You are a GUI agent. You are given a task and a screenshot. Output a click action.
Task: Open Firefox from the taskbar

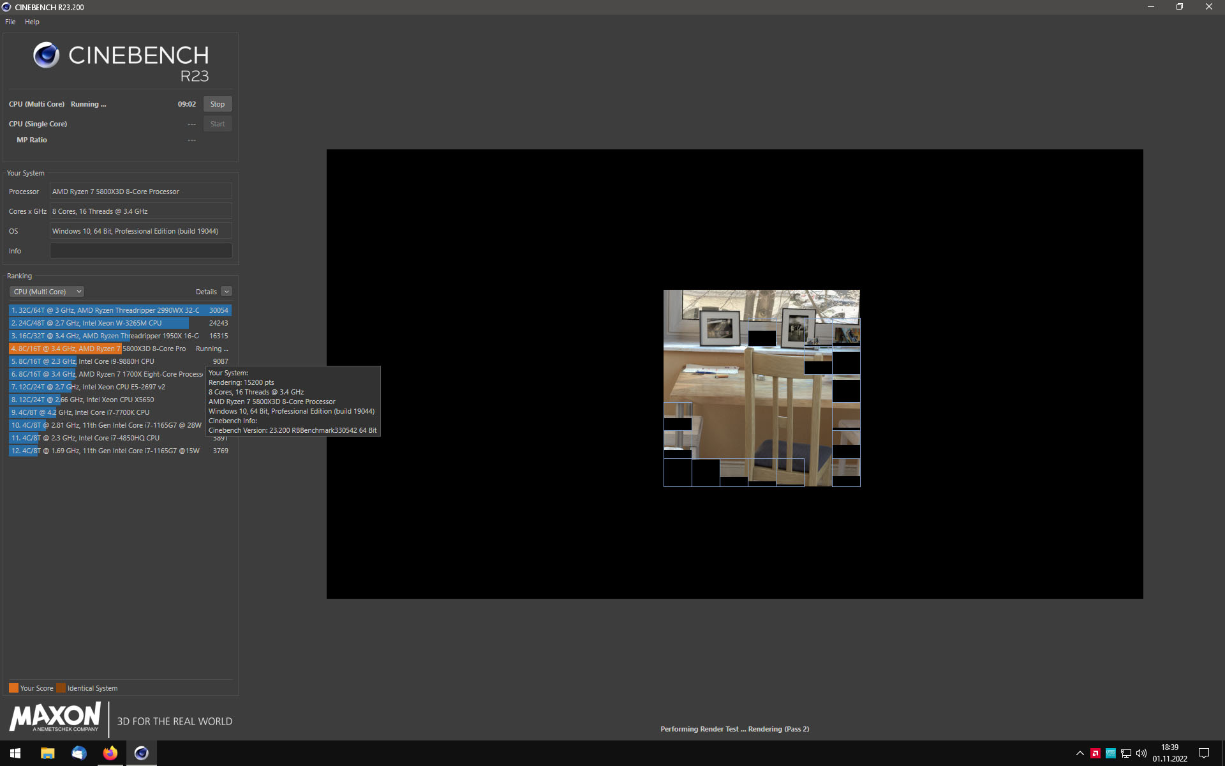tap(110, 753)
